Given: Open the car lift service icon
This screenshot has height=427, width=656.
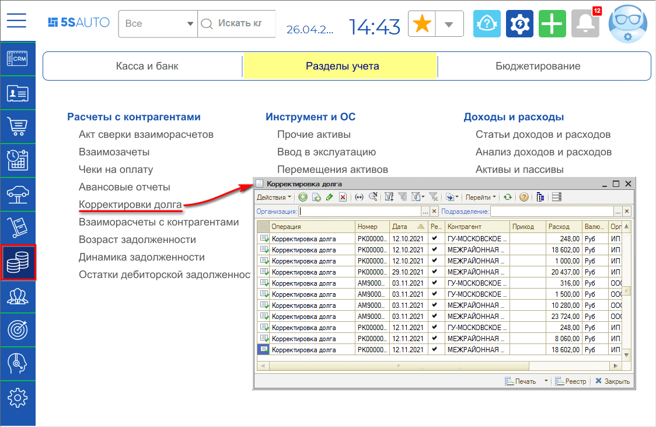Looking at the screenshot, I should [x=18, y=194].
